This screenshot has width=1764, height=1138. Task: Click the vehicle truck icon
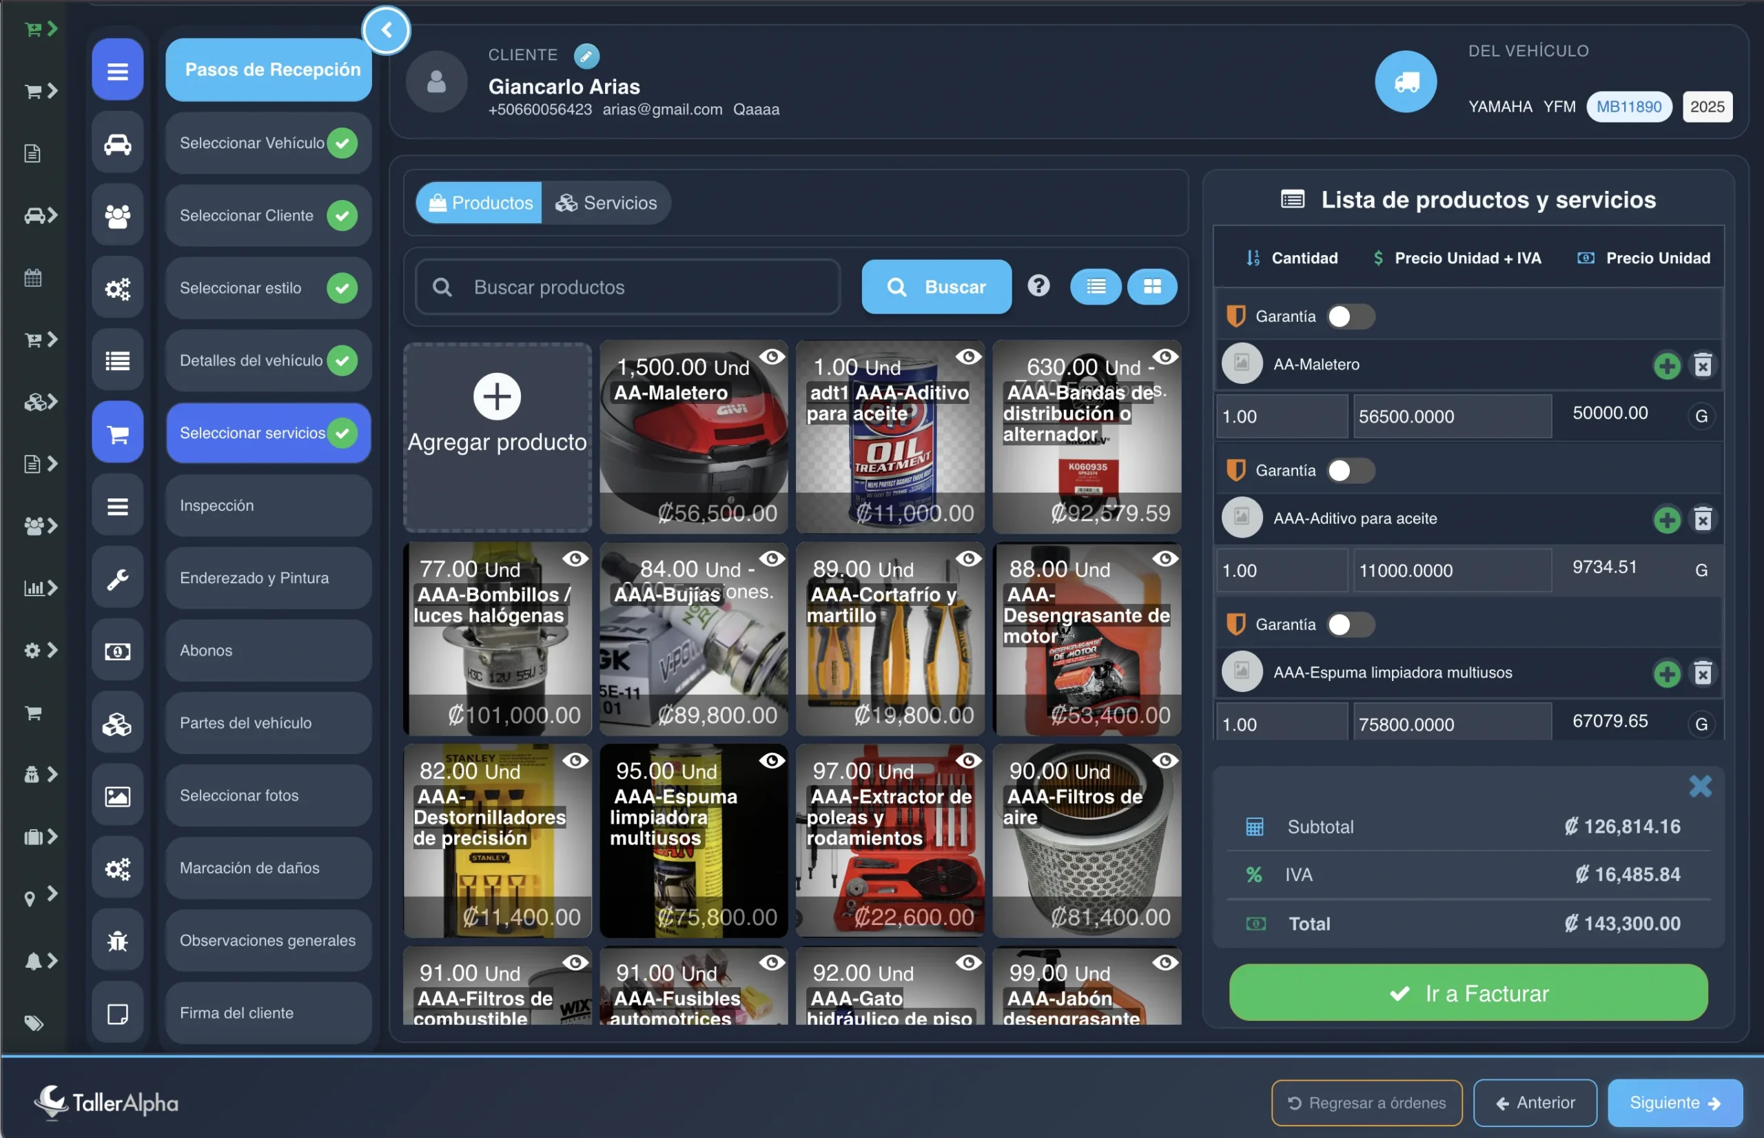click(1405, 82)
